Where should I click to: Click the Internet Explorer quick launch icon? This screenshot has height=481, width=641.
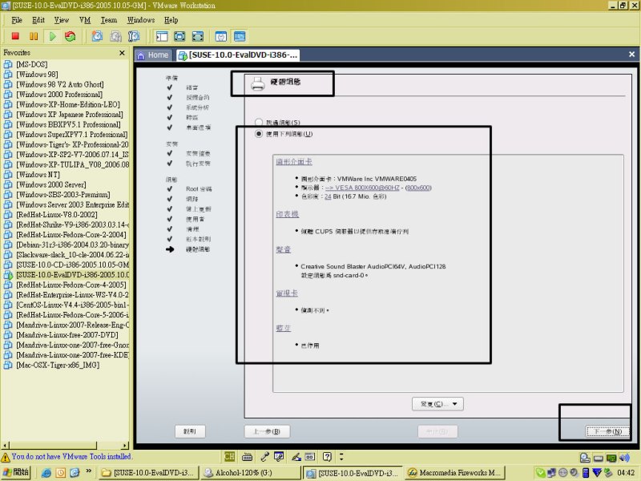point(46,473)
